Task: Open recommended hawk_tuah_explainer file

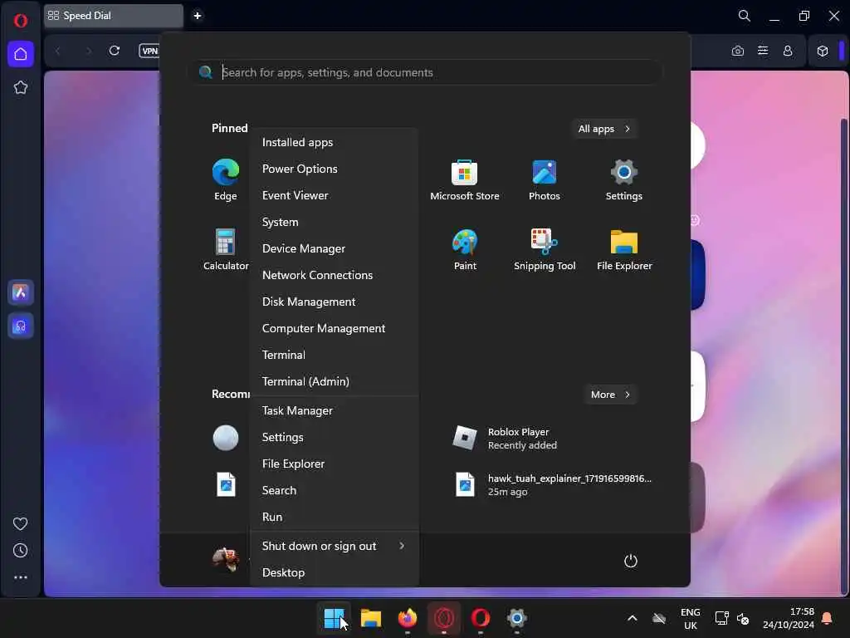Action: pyautogui.click(x=553, y=484)
